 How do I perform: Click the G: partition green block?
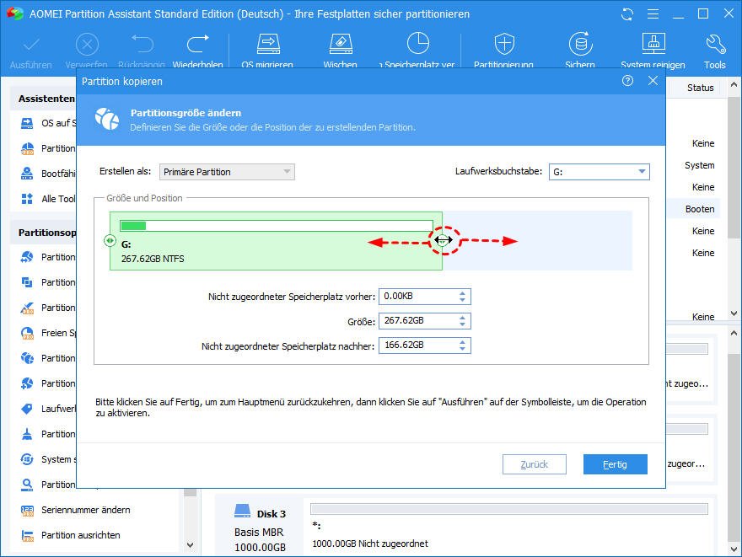click(x=276, y=241)
